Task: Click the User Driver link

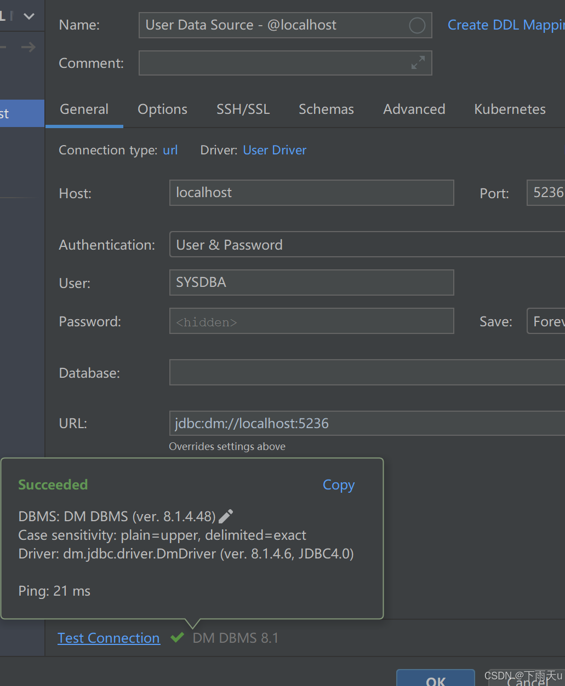Action: tap(275, 150)
